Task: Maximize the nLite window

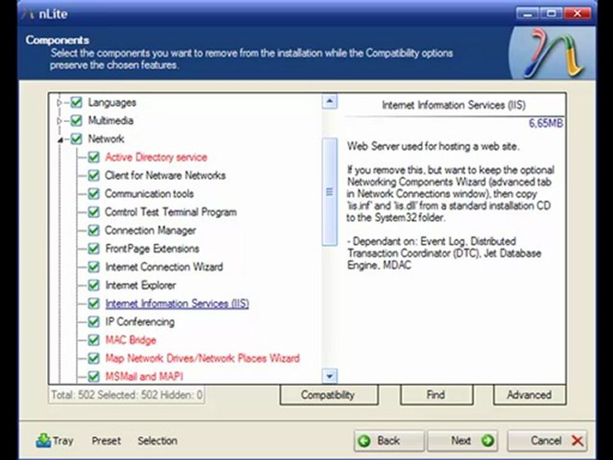Action: [x=552, y=13]
